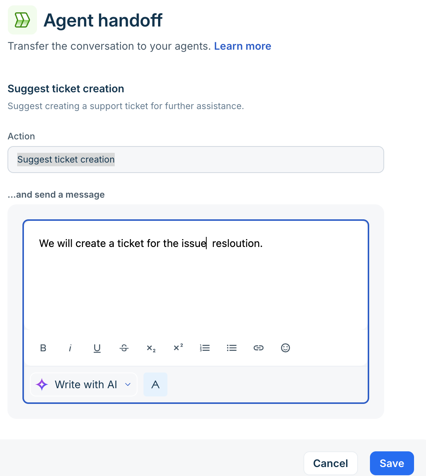Apply strikethrough formatting
The image size is (426, 476).
(124, 348)
